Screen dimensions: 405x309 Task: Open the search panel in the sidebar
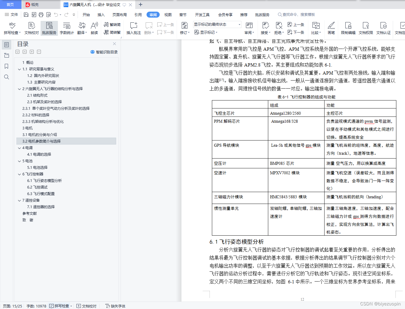pyautogui.click(x=6, y=77)
